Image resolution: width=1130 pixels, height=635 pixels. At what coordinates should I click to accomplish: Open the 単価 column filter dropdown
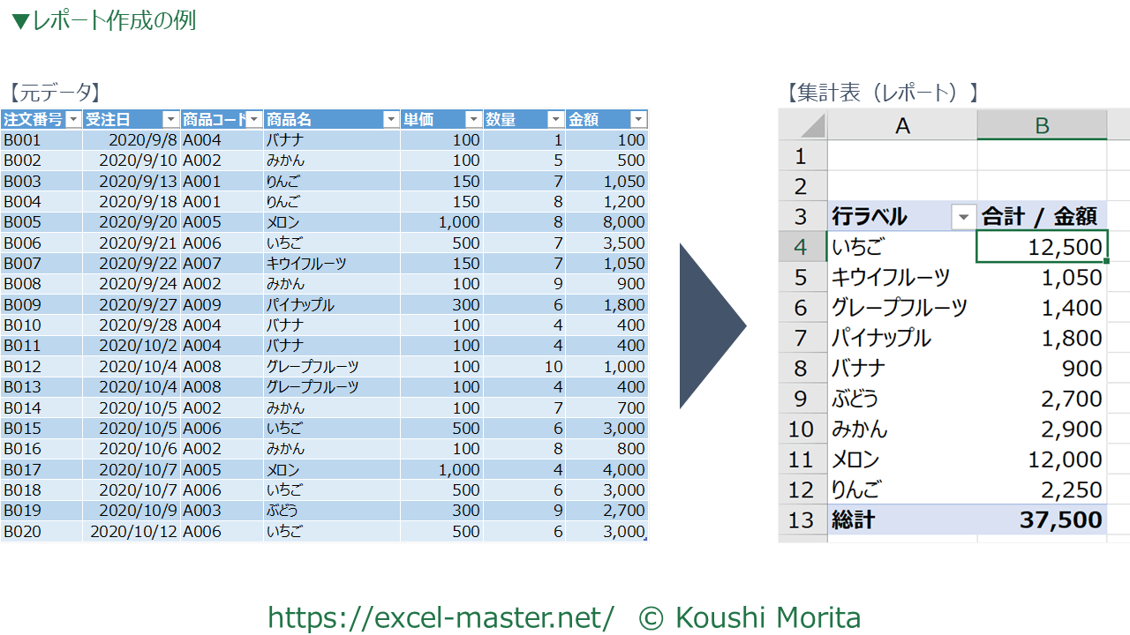pos(473,120)
